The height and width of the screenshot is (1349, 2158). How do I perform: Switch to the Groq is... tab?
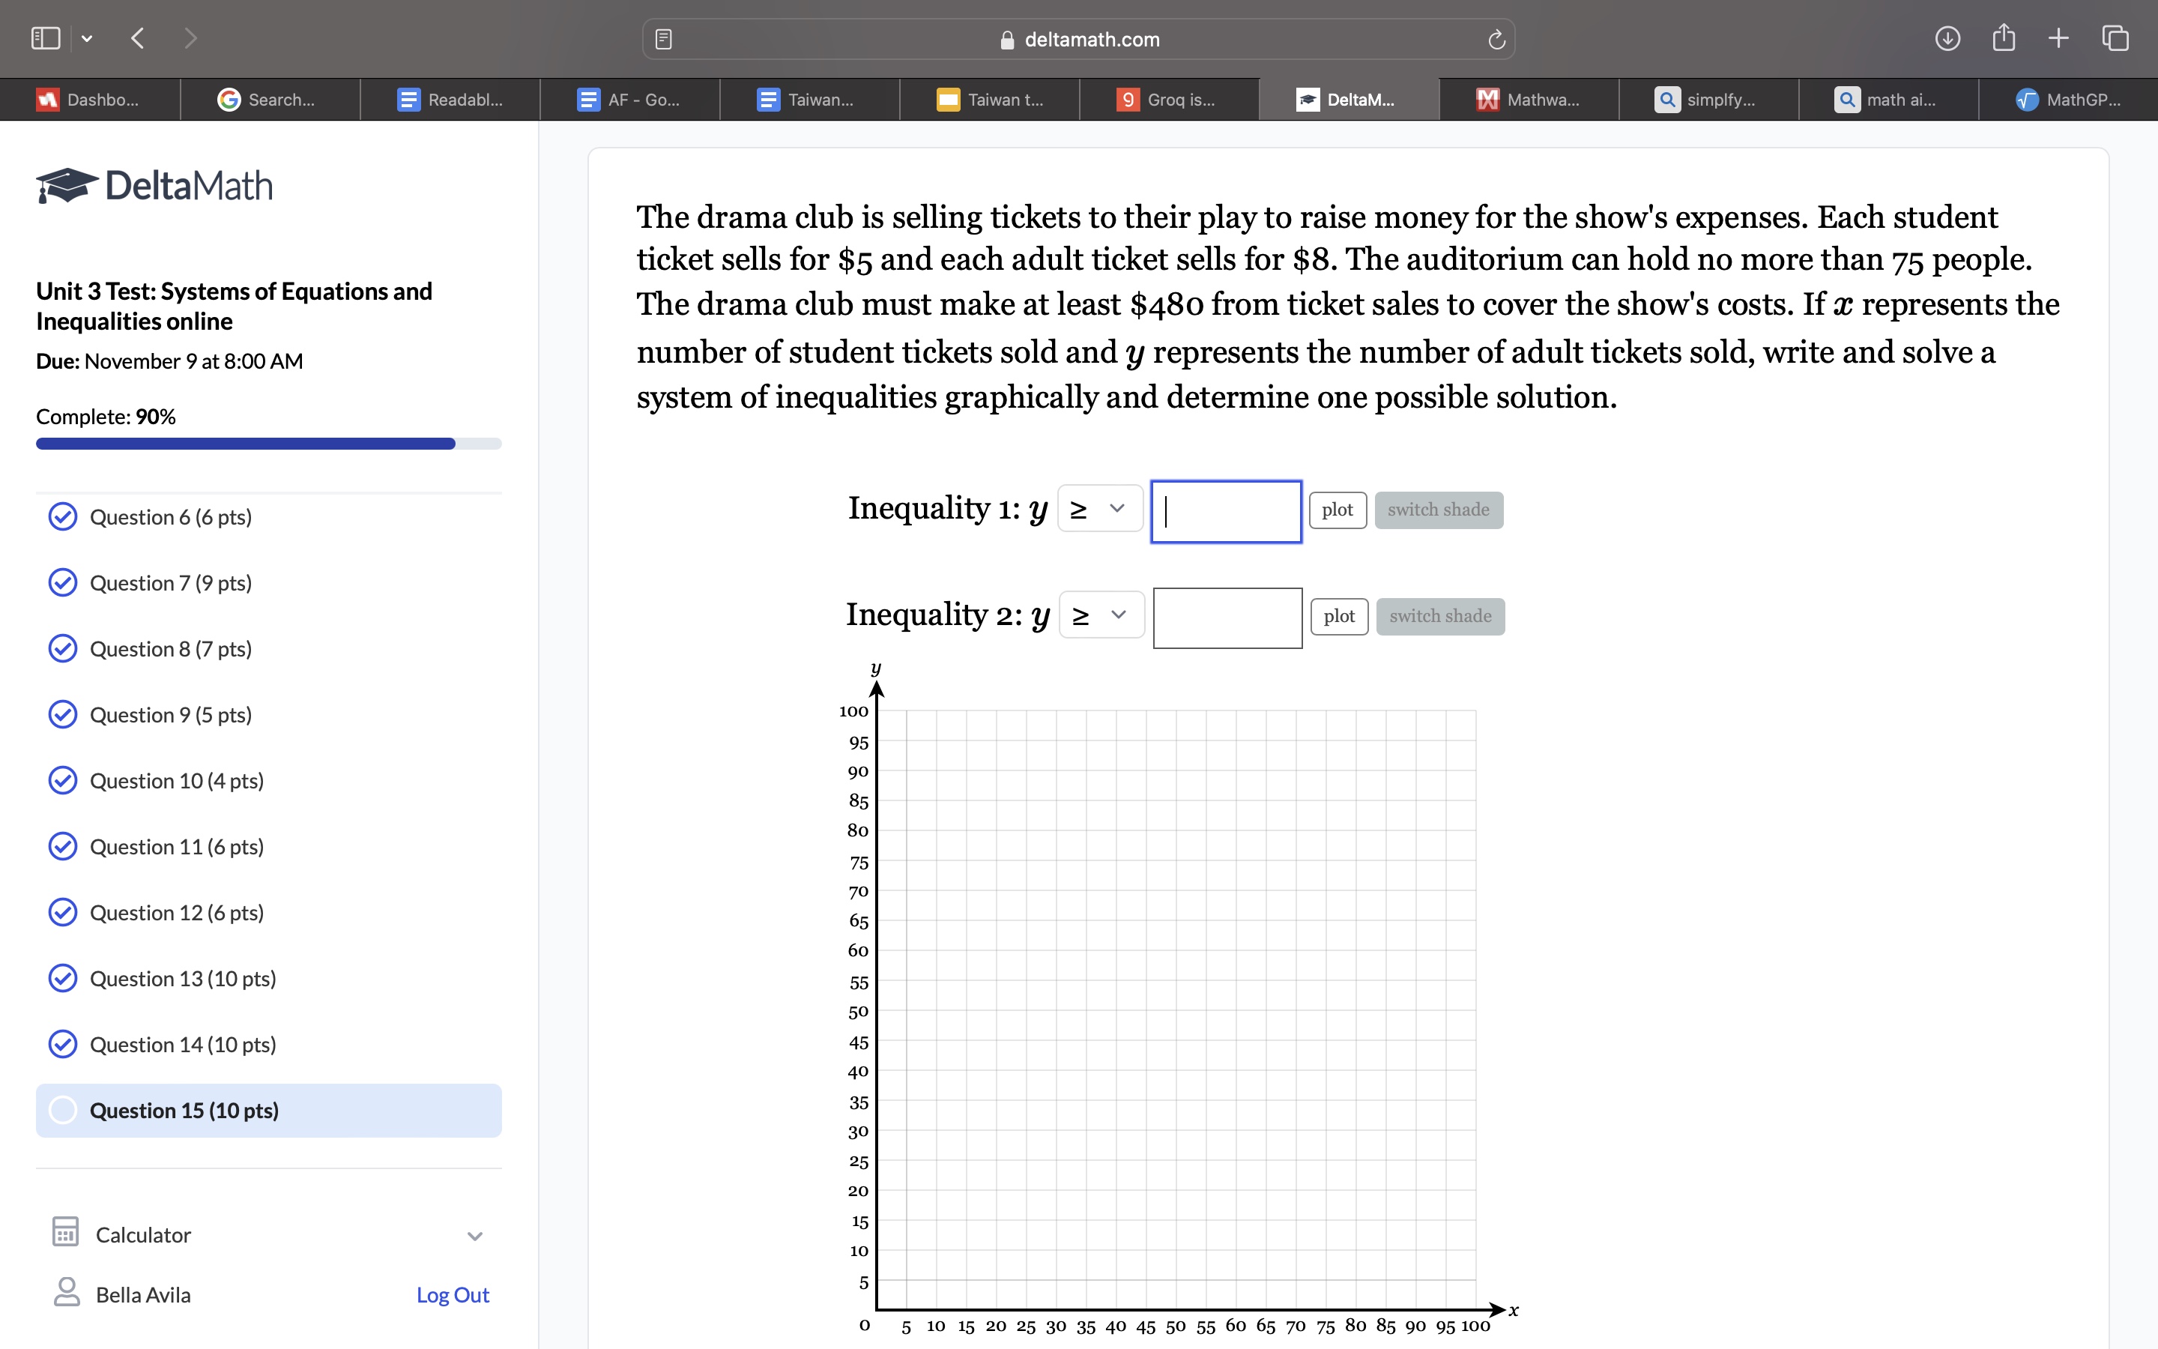coord(1169,100)
